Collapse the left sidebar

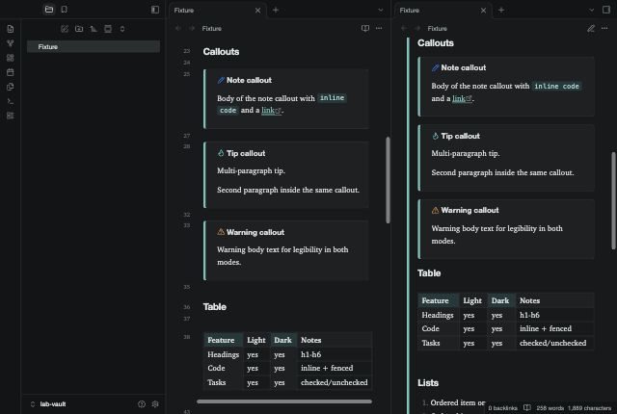(x=155, y=10)
